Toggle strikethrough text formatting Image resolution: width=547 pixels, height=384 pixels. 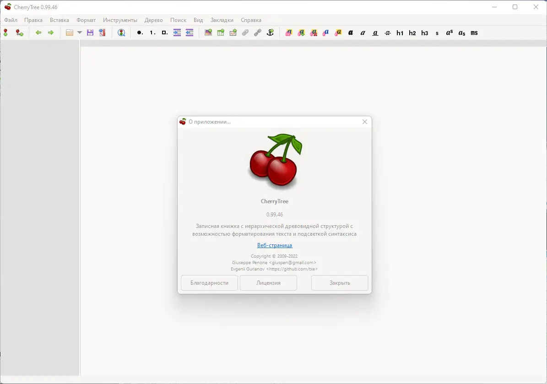(x=388, y=33)
